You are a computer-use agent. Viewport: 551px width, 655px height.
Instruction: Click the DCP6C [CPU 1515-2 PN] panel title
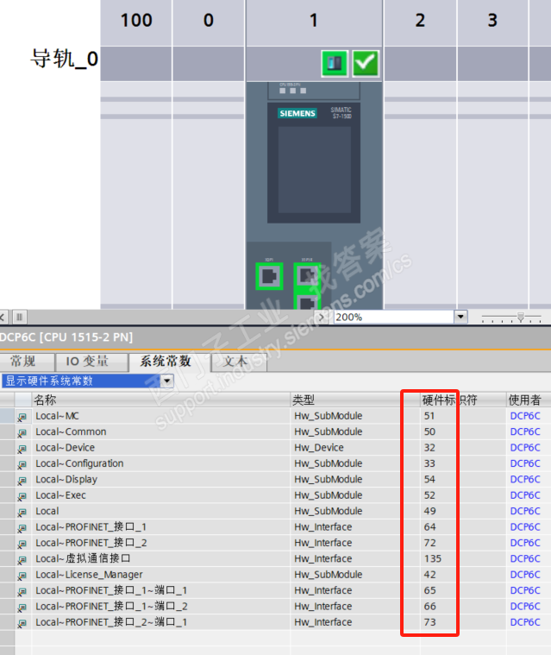coord(66,337)
